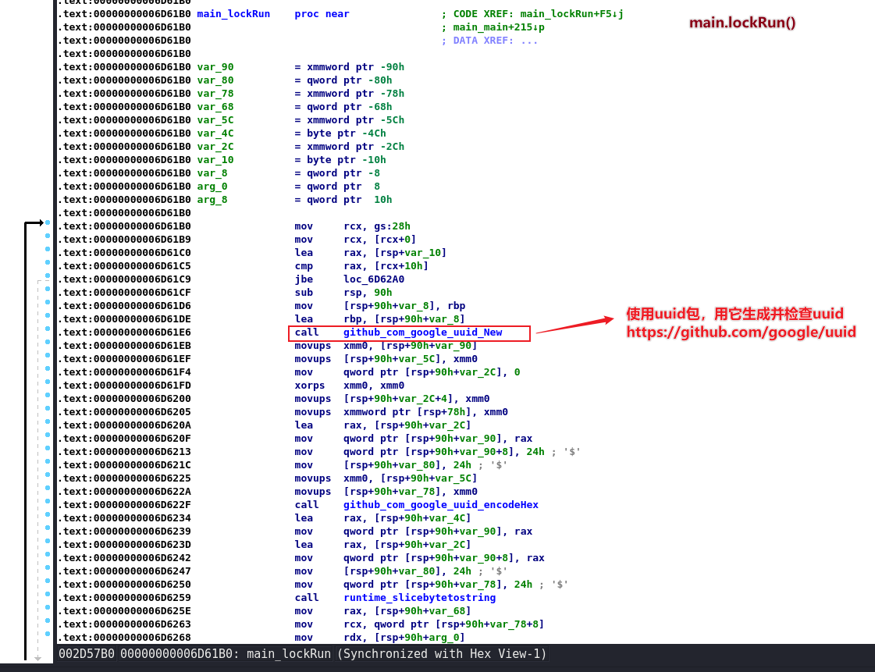Jump to the github_com_google_uuid_encodeHex function
Image resolution: width=875 pixels, height=672 pixels.
(440, 505)
